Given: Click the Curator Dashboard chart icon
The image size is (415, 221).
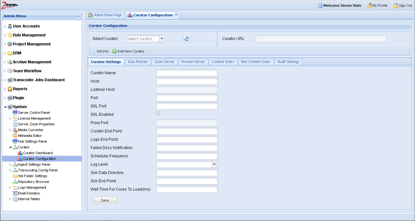Looking at the screenshot, I should tap(20, 153).
